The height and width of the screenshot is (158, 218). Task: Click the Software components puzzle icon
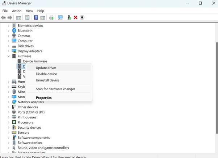click(14, 137)
